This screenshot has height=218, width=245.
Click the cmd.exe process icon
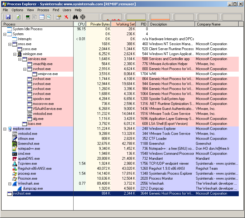pyautogui.click(x=15, y=154)
